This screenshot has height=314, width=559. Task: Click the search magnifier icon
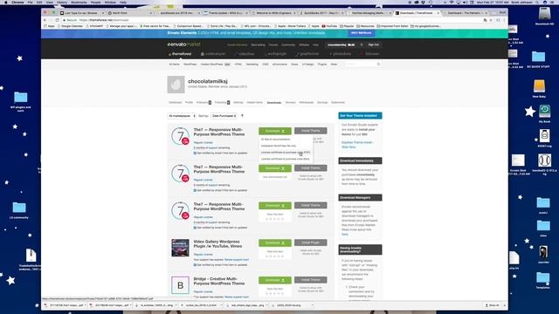point(378,64)
